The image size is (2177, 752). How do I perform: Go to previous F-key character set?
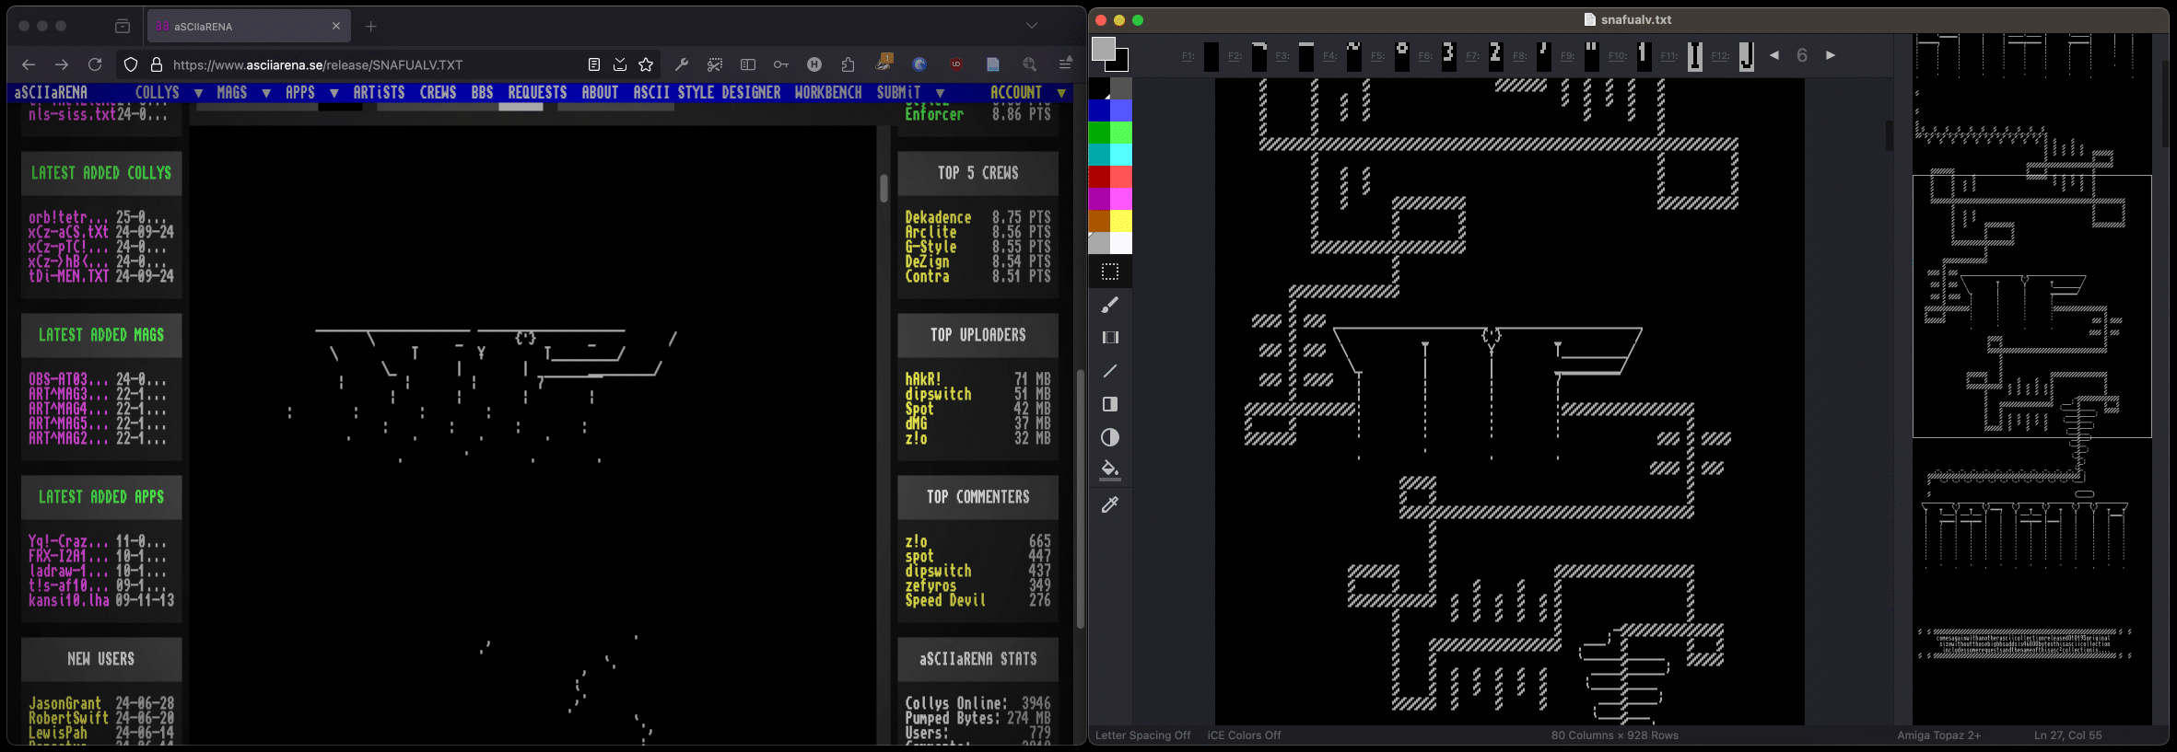coord(1774,55)
